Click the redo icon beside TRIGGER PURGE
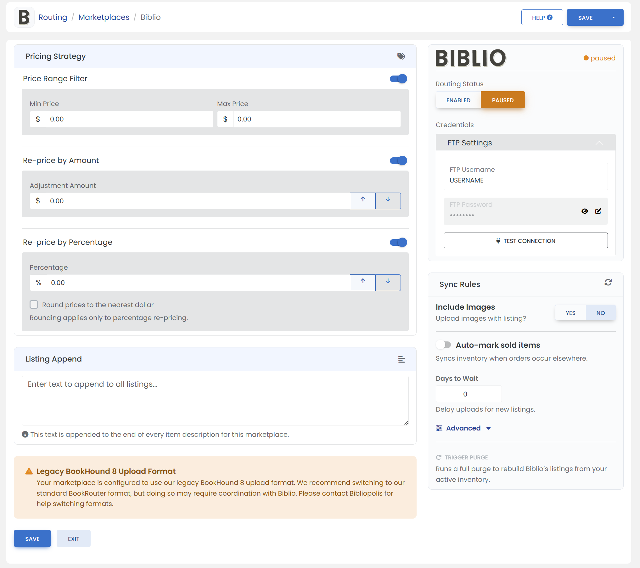The width and height of the screenshot is (640, 568). (439, 457)
